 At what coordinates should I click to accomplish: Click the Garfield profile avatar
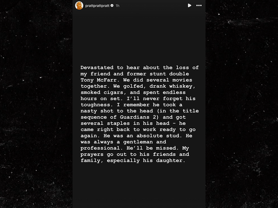(x=79, y=5)
